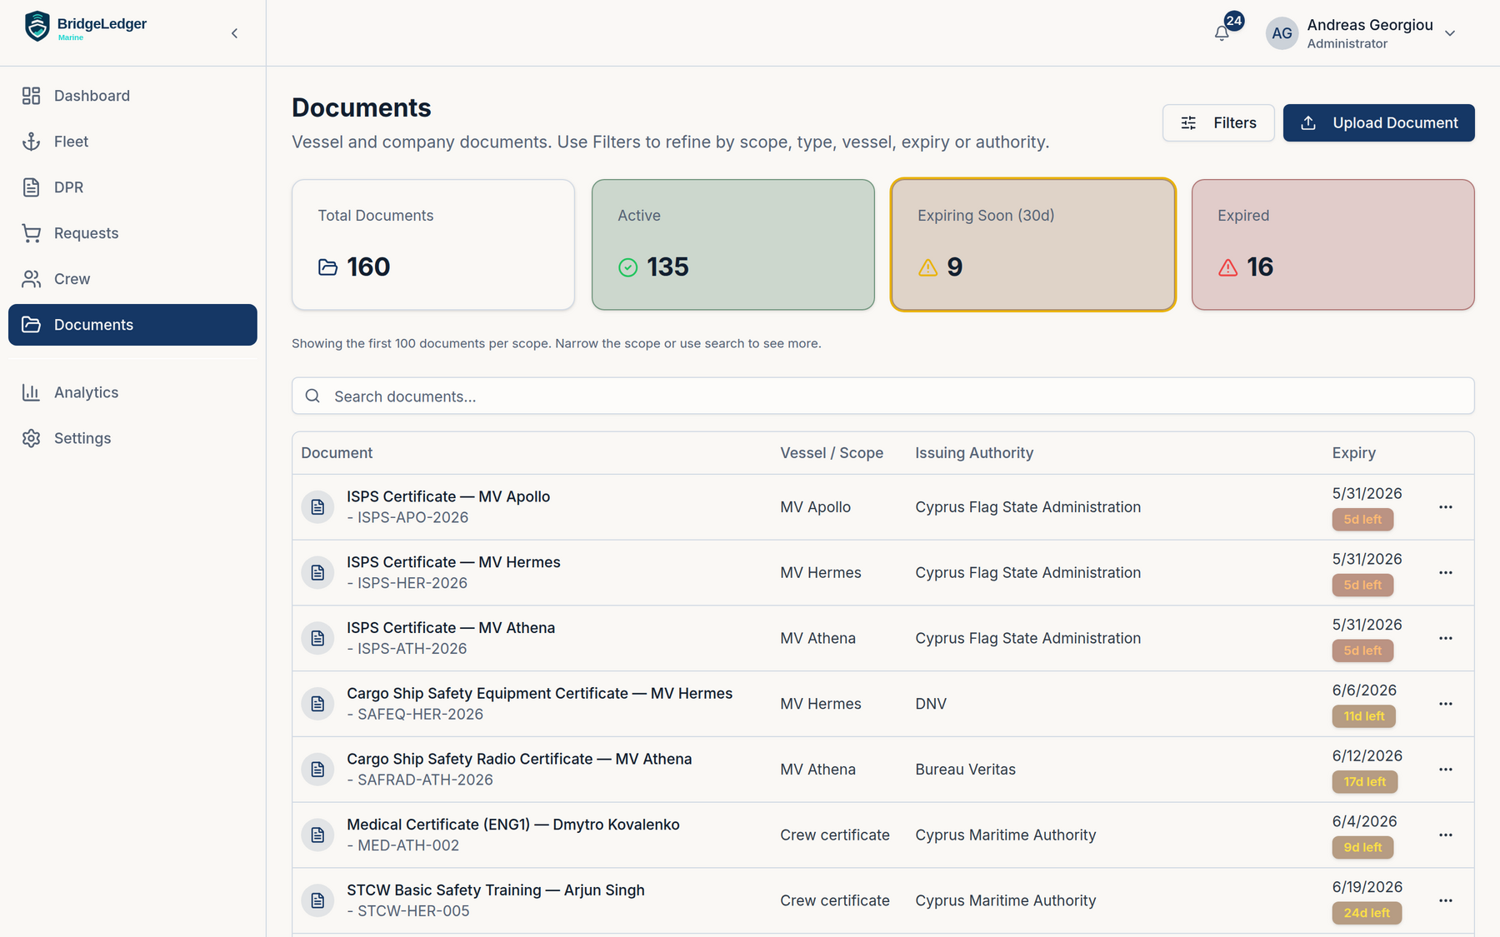1500x937 pixels.
Task: Go to Fleet section
Action: point(132,142)
